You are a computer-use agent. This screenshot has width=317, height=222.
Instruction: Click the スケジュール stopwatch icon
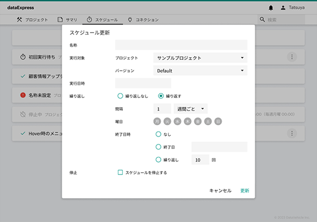[89, 20]
